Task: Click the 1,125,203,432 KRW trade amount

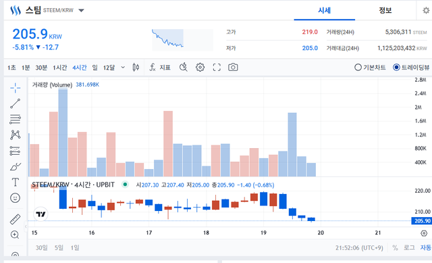Action: pos(402,48)
